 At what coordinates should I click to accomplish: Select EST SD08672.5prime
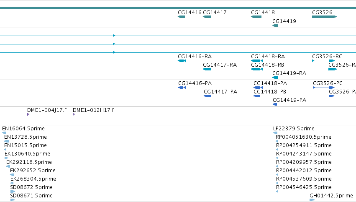(x=13, y=192)
